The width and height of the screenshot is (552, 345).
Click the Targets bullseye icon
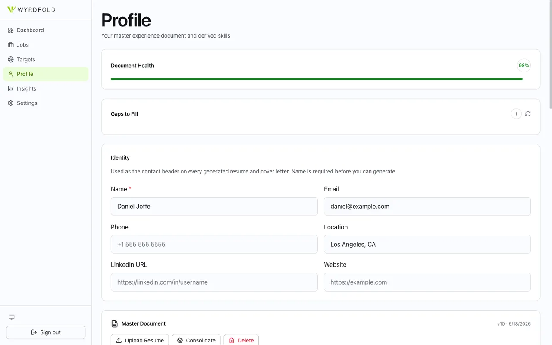click(x=11, y=60)
